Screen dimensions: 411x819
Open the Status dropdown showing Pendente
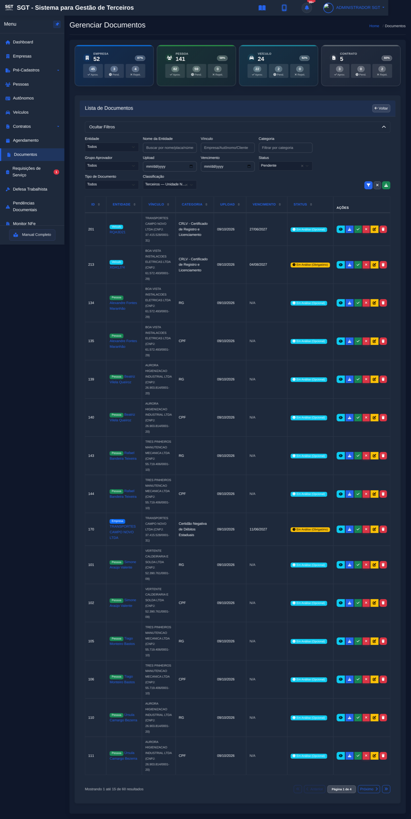pos(285,166)
